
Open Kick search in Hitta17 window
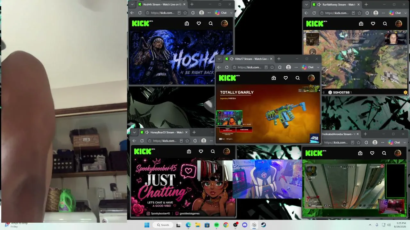(297, 78)
